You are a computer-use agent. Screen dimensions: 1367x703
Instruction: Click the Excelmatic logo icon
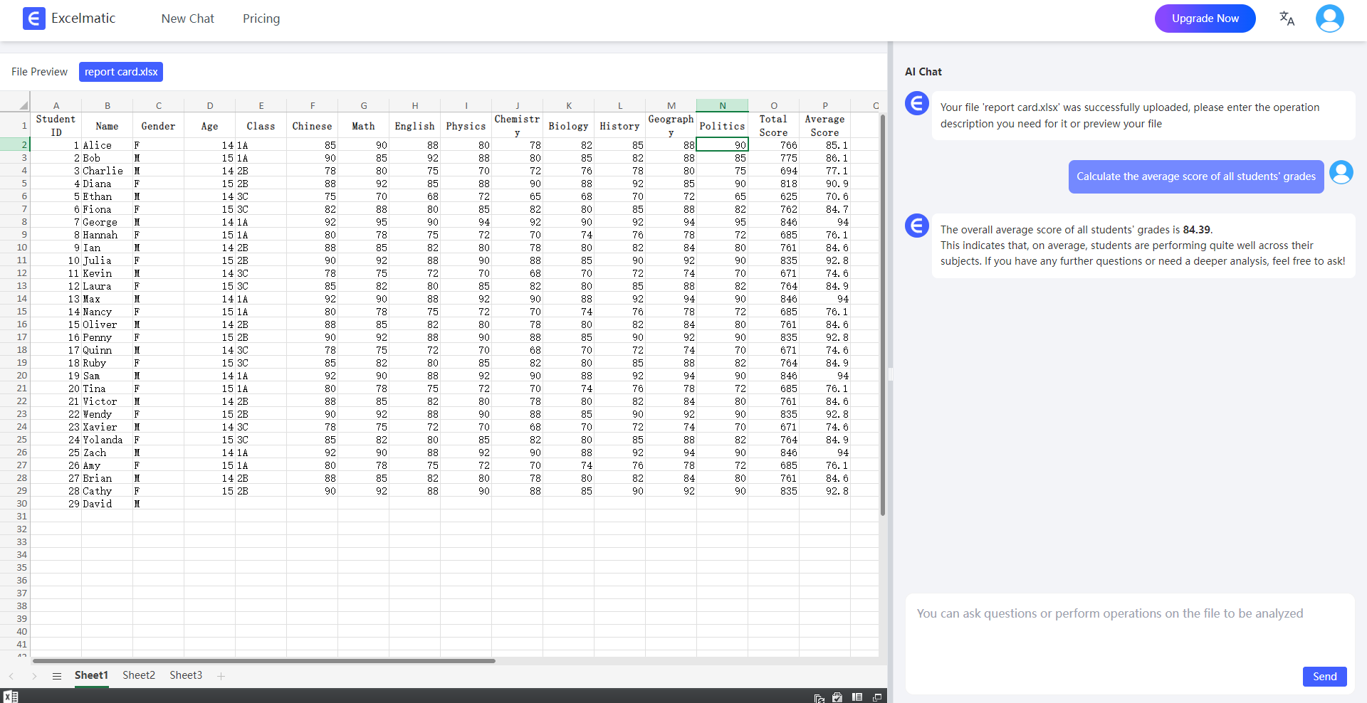coord(33,18)
